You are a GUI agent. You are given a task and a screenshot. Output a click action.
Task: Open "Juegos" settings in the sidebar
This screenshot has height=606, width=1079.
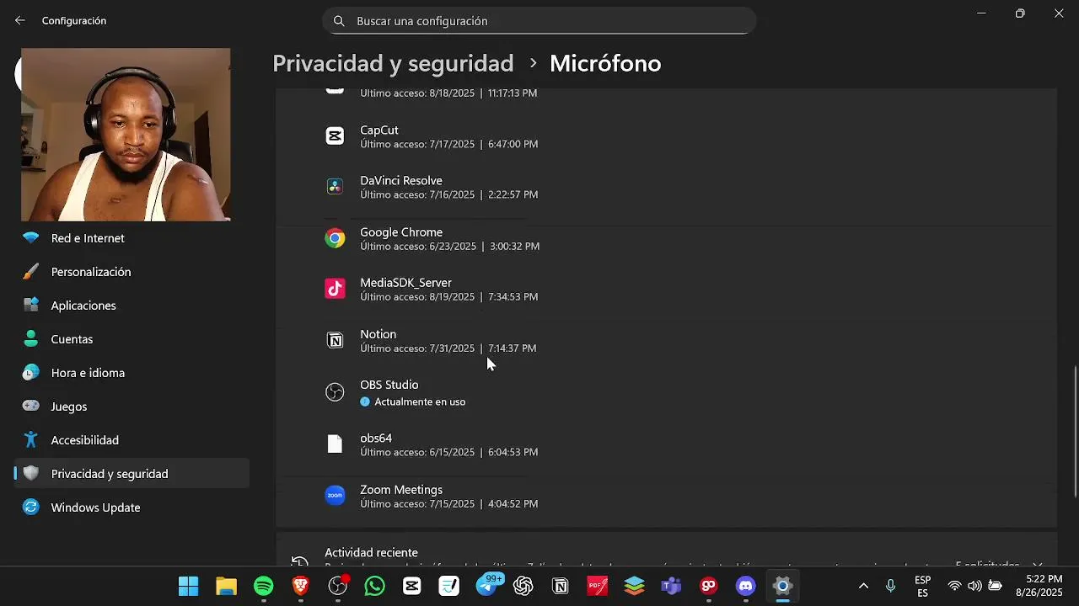[x=132, y=407]
